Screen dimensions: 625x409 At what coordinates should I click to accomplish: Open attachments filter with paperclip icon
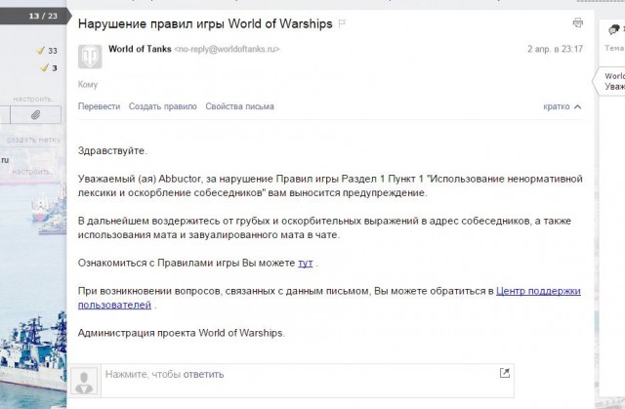(35, 115)
